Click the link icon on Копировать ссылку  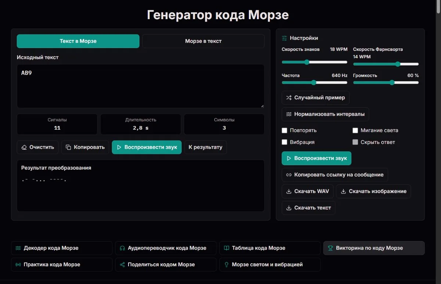[x=289, y=175]
